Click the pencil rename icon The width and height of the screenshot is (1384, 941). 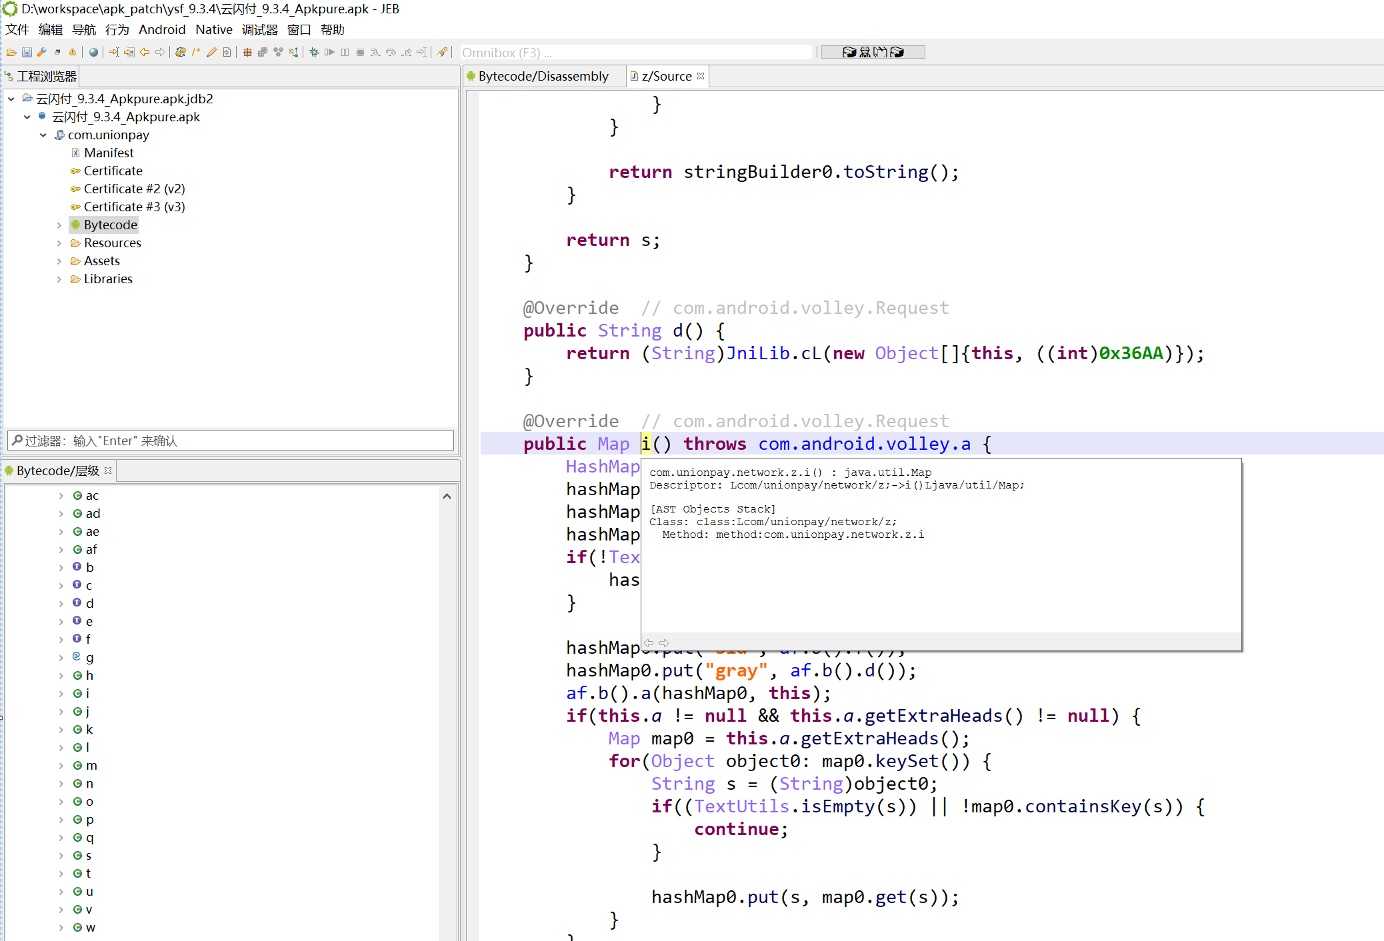tap(211, 53)
